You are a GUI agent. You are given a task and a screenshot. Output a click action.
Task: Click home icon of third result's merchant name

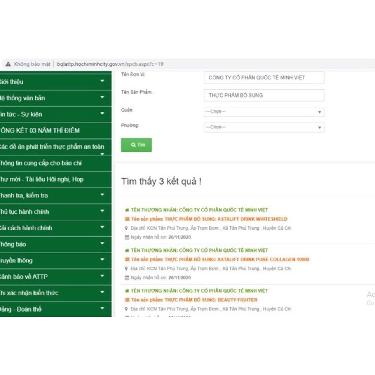pyautogui.click(x=127, y=291)
